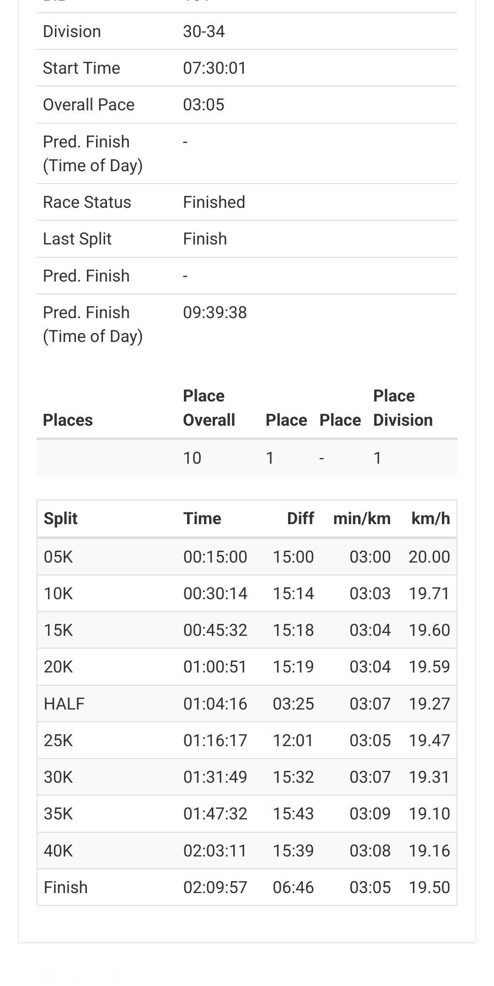Select the 40K split row
Image resolution: width=494 pixels, height=986 pixels.
point(247,851)
